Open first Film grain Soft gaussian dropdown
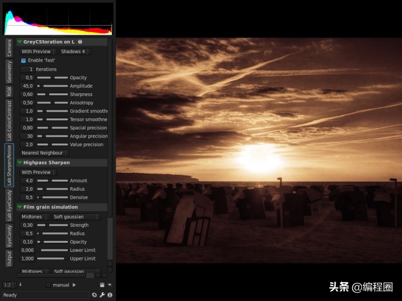Screen dimensions: 402x301 pos(76,217)
